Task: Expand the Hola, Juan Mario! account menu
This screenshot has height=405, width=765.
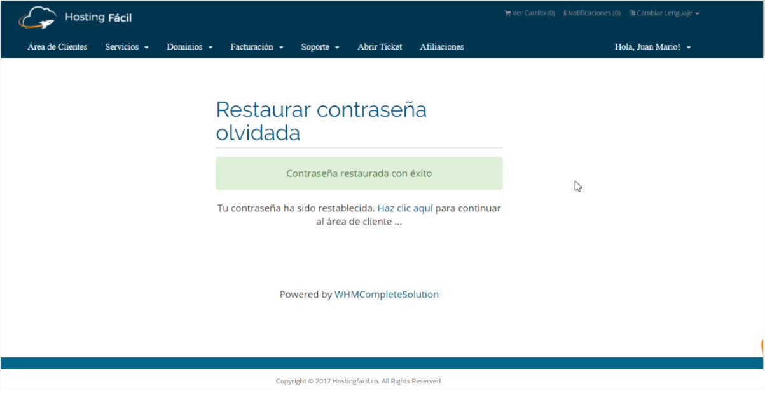Action: click(x=652, y=47)
